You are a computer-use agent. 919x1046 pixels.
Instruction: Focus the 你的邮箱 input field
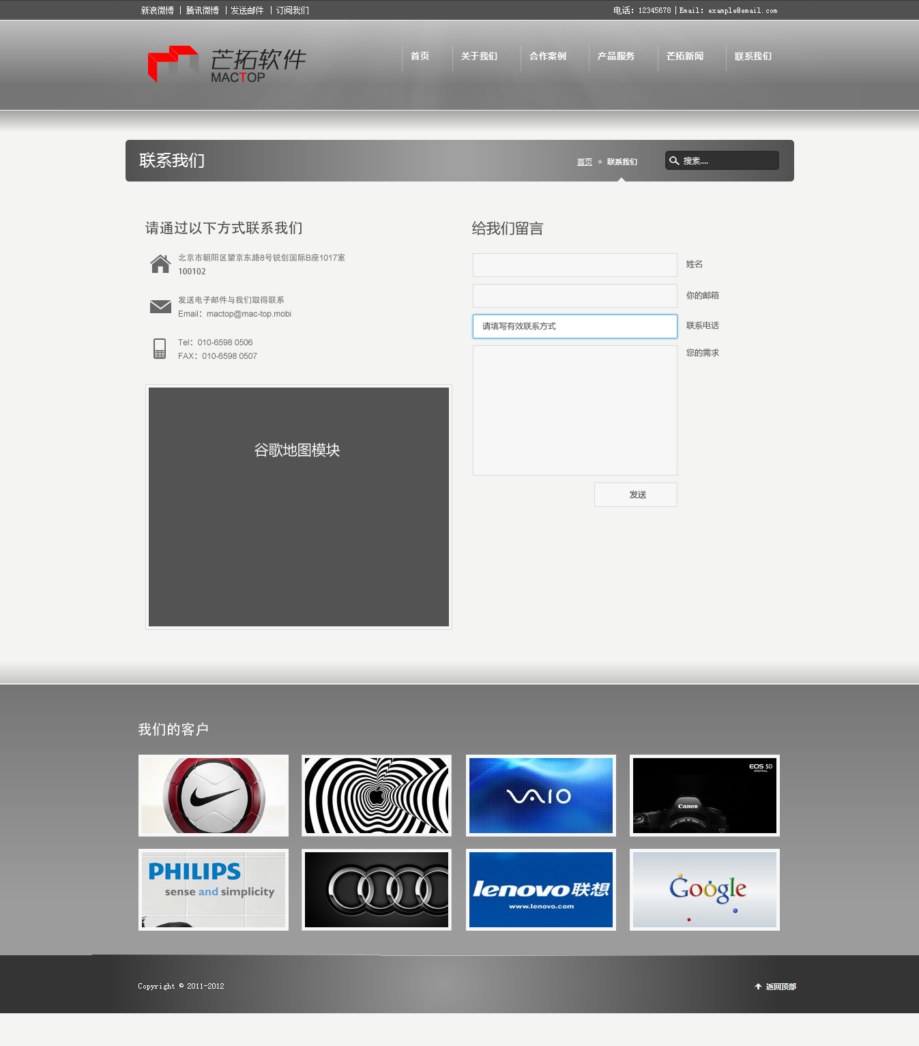coord(575,295)
